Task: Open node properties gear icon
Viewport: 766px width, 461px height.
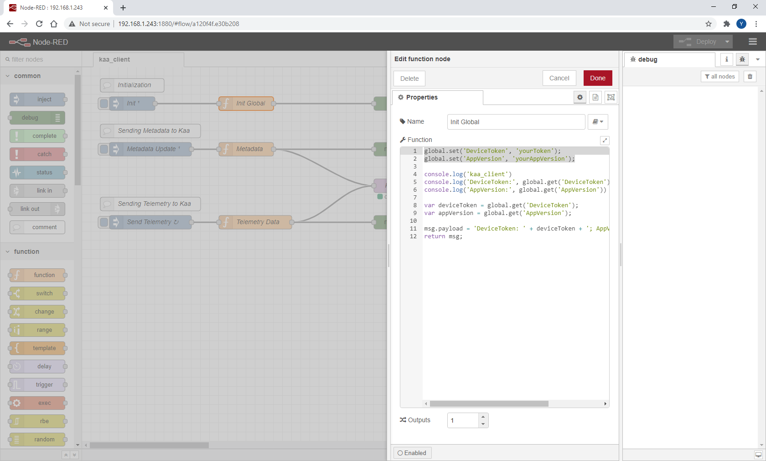Action: pos(580,97)
